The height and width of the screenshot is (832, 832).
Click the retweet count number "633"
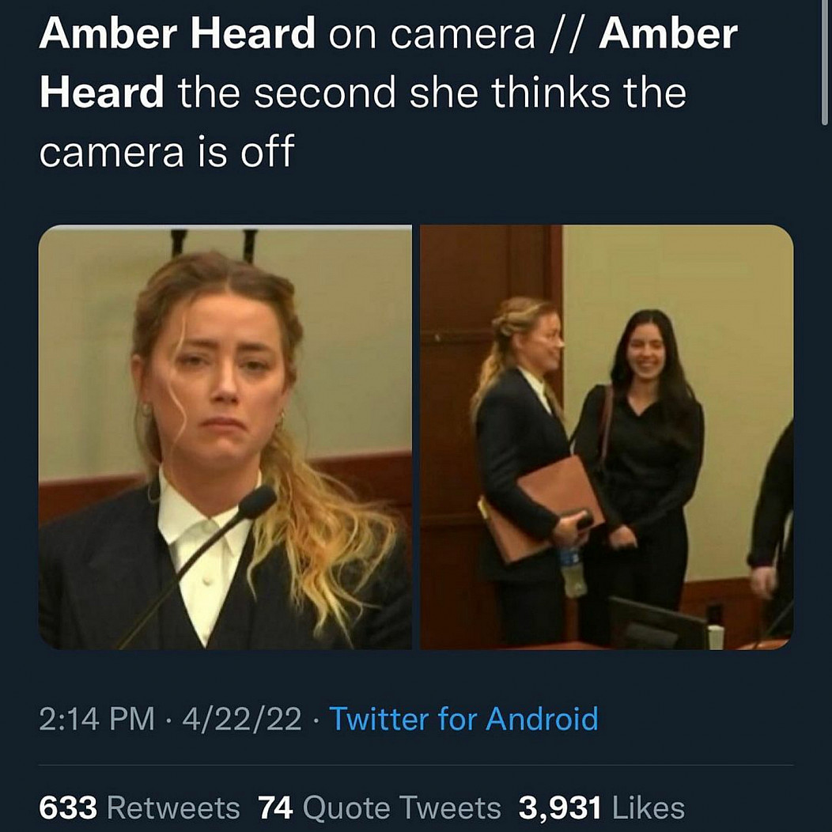point(68,807)
